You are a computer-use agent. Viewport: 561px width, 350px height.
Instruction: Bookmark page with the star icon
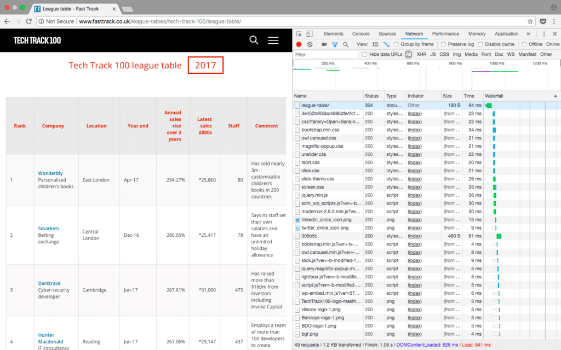tap(530, 21)
